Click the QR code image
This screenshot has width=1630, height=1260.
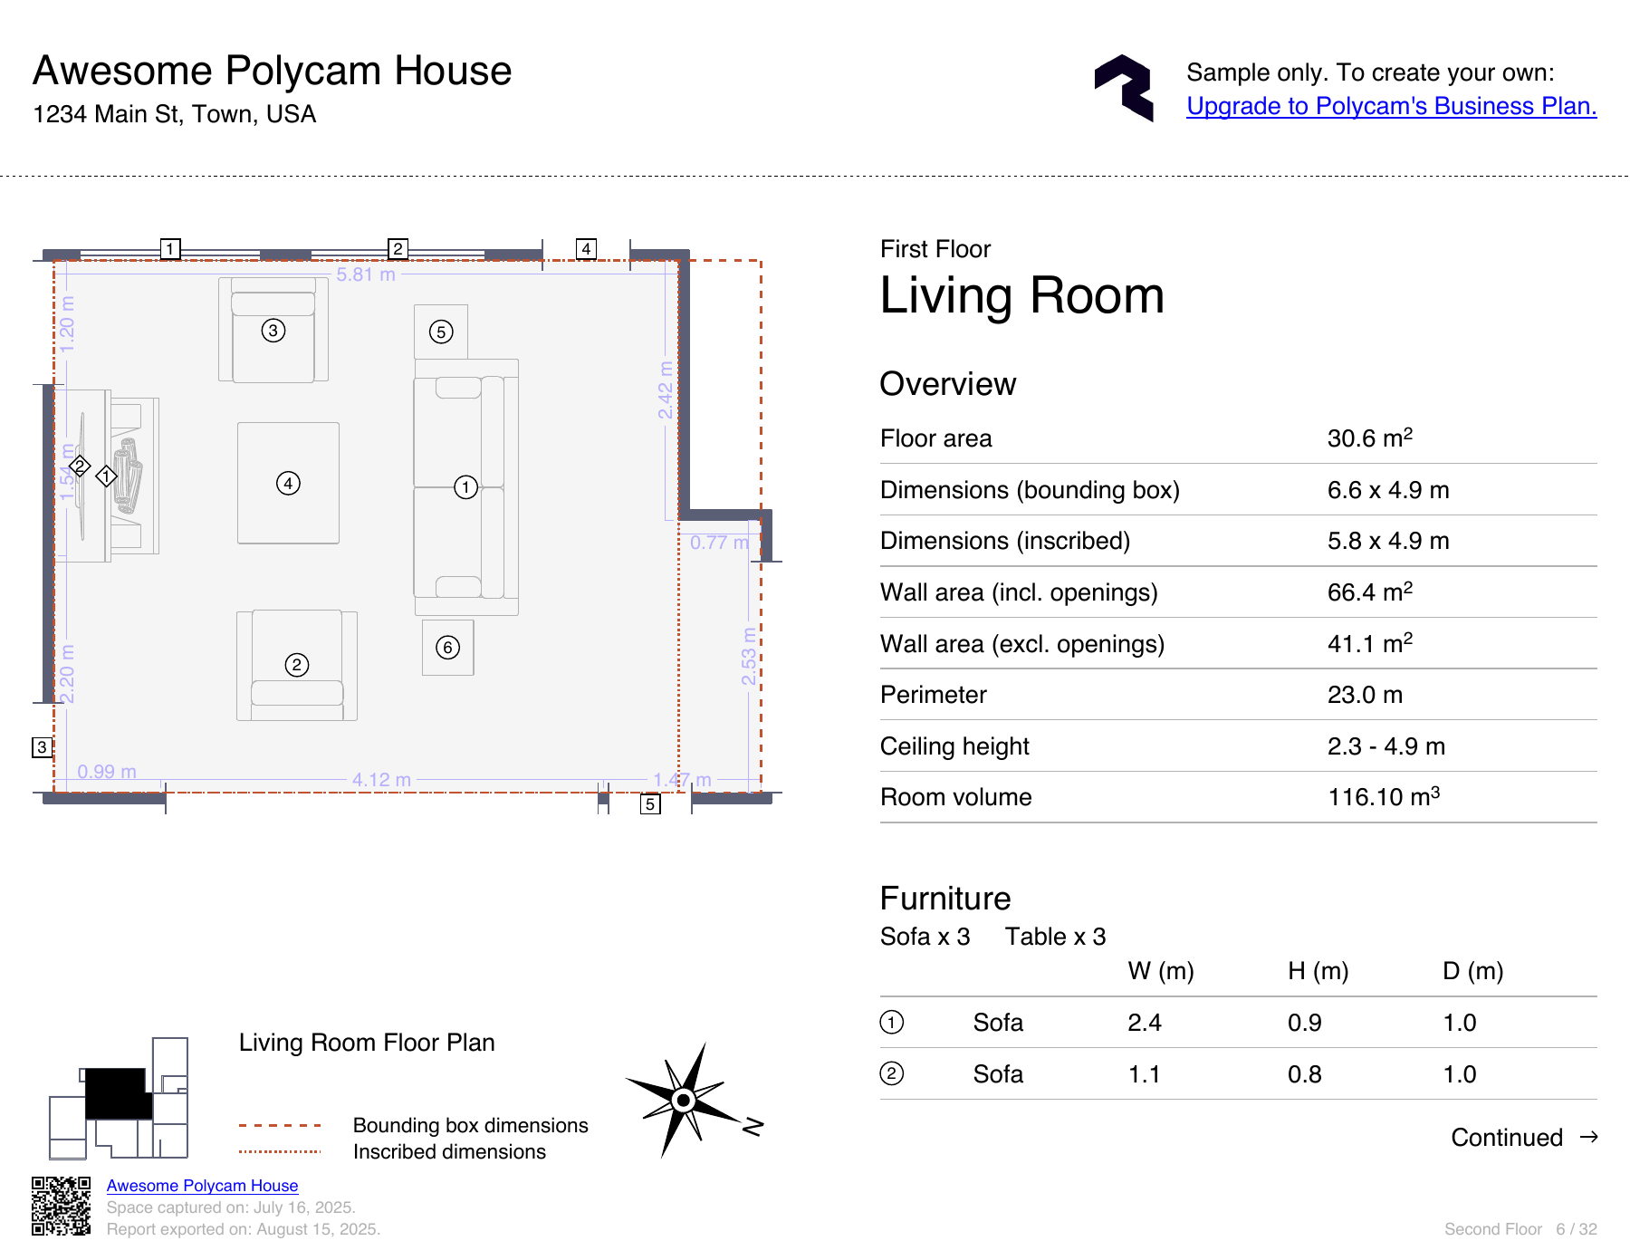(62, 1206)
